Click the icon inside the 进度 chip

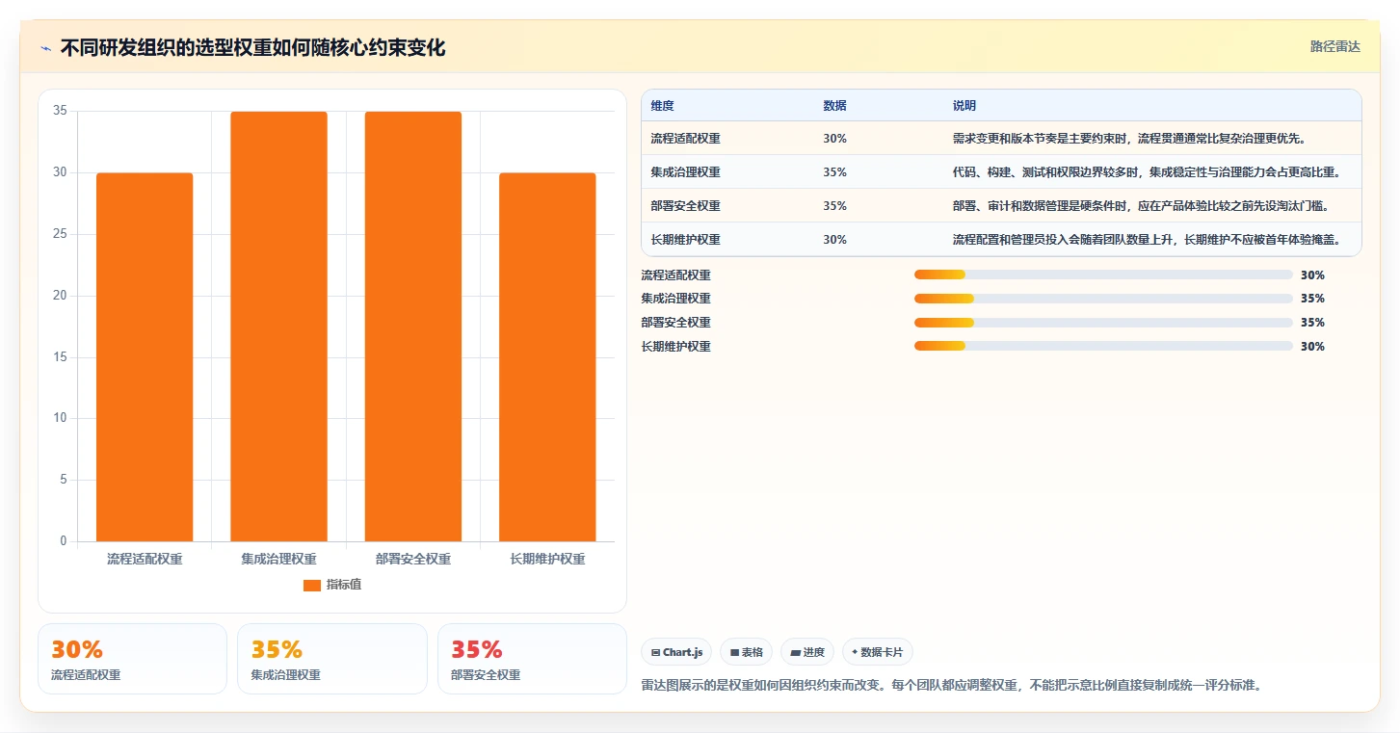point(796,653)
